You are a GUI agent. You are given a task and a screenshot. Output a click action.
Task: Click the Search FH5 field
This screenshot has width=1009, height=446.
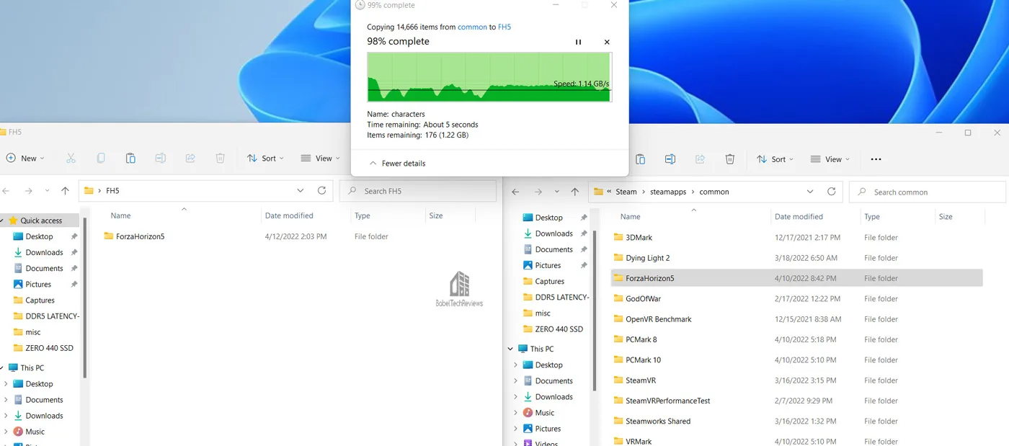click(418, 191)
